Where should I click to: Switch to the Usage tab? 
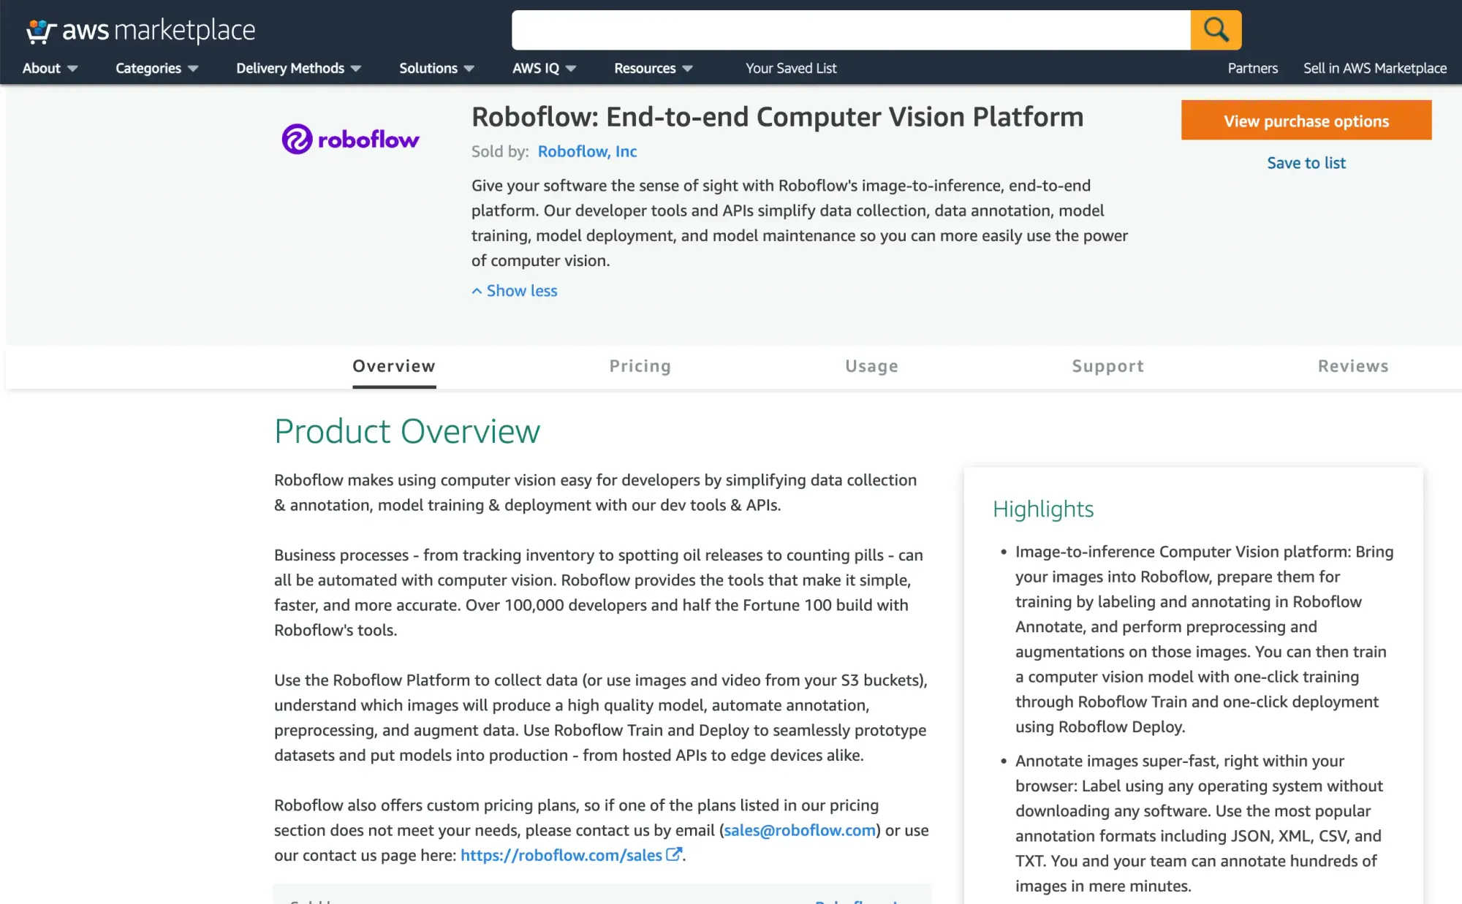(871, 366)
